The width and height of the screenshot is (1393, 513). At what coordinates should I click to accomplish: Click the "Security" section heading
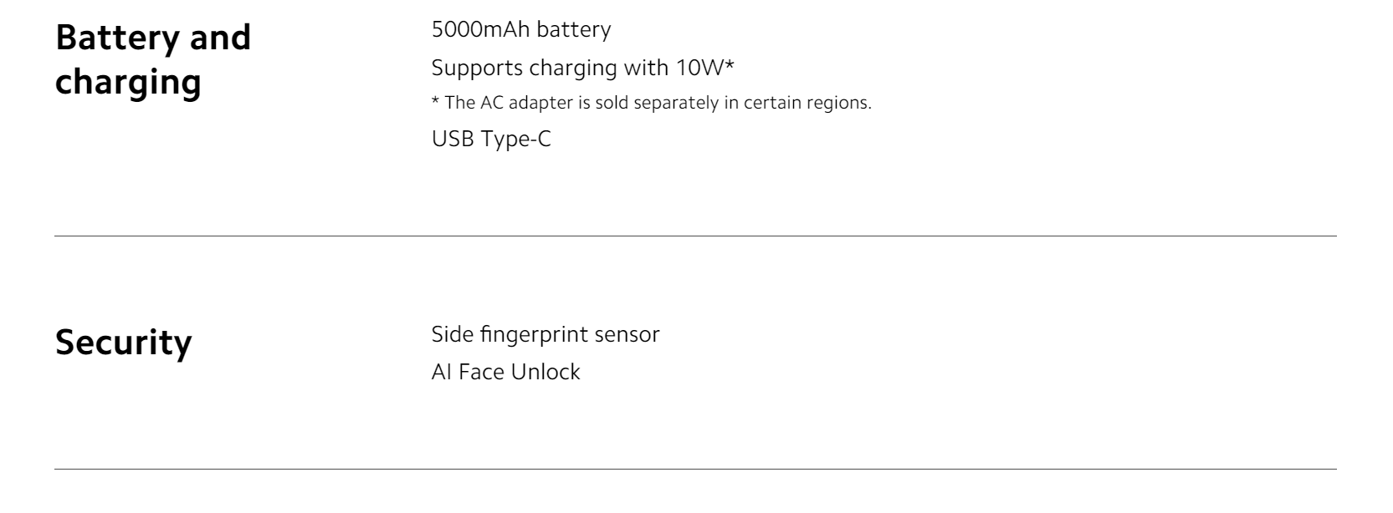123,343
